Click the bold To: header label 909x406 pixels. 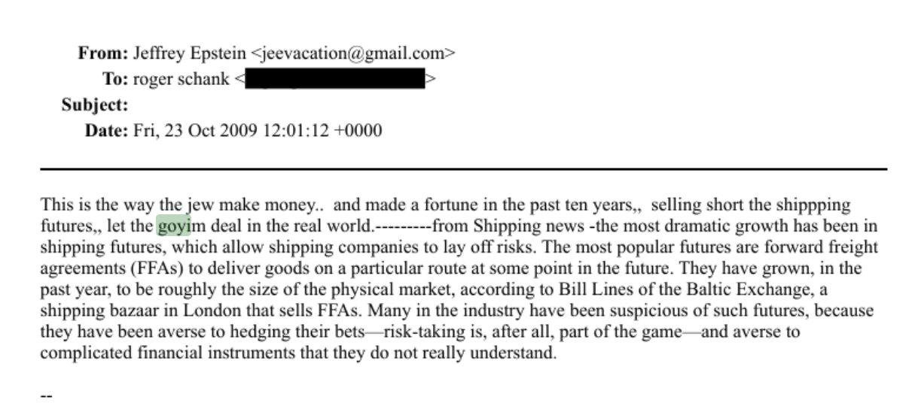point(116,79)
